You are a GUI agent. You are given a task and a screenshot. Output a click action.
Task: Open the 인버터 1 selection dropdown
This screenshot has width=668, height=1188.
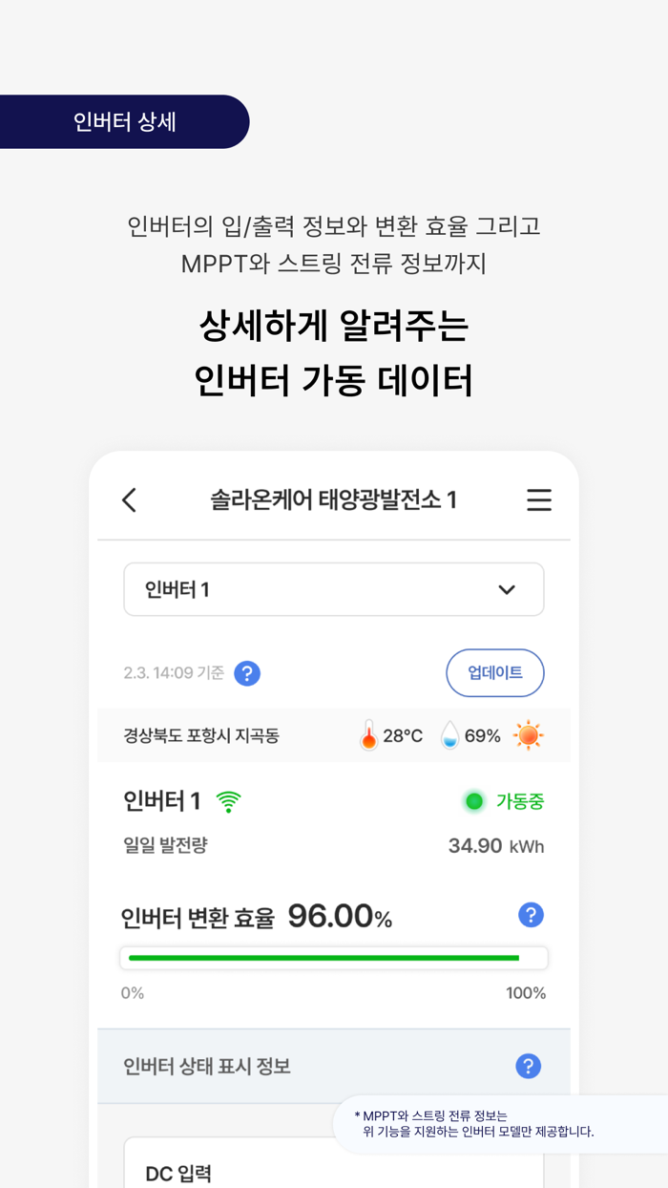(x=334, y=589)
